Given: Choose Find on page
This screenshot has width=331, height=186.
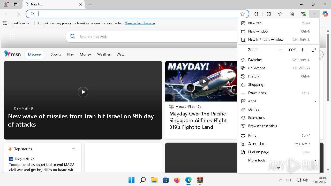Looking at the screenshot, I should [x=278, y=152].
